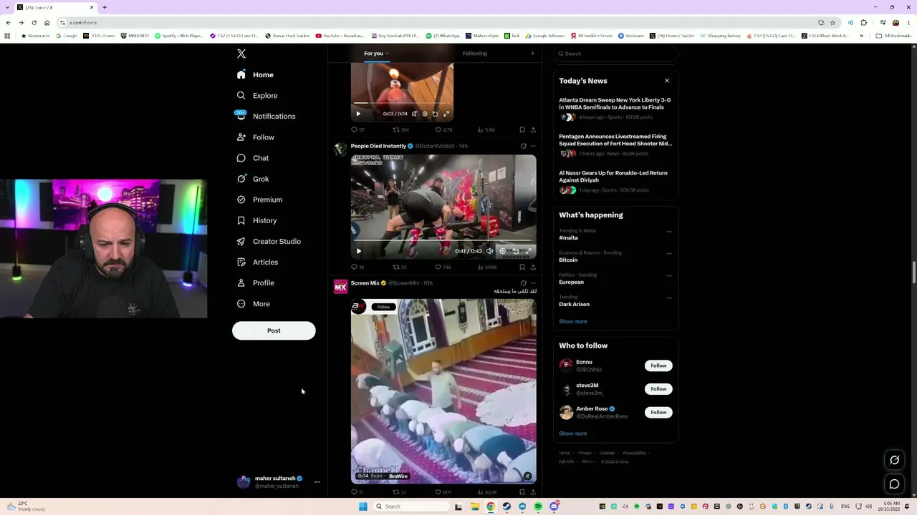
Task: Open options menu for the Bitcoin trend
Action: [669, 254]
